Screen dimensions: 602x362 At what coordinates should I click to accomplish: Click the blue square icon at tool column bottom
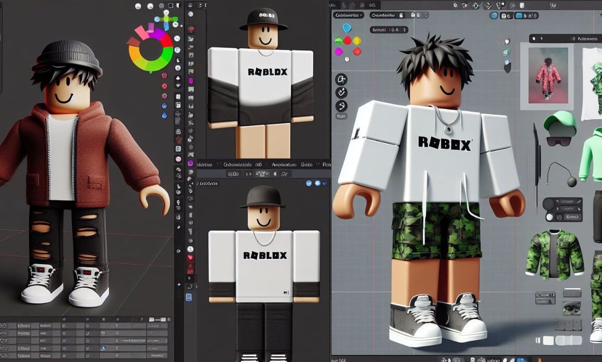pyautogui.click(x=189, y=297)
